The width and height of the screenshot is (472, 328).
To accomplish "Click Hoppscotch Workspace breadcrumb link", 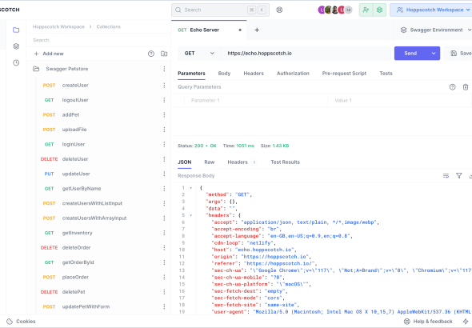I will click(58, 26).
